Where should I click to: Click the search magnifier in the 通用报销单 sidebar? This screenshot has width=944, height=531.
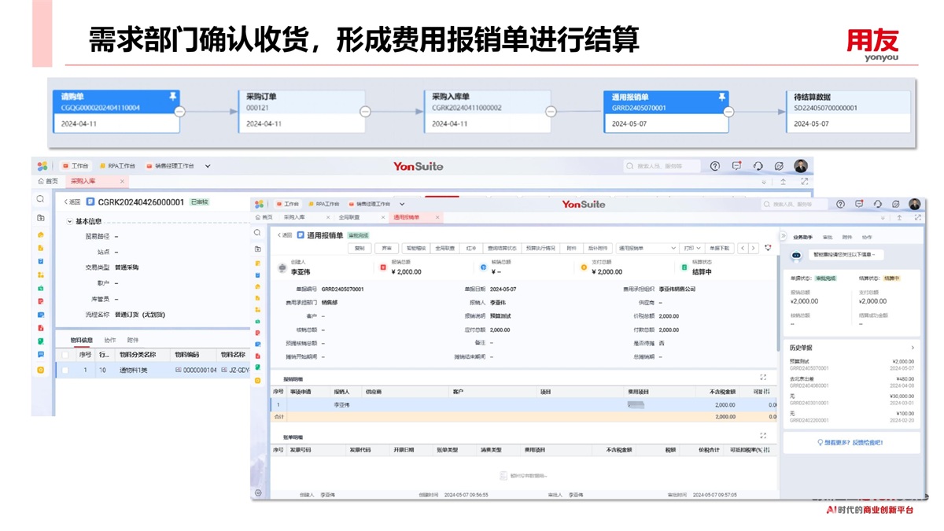257,233
